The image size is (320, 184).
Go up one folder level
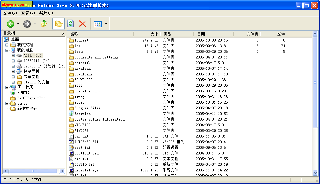coord(43,24)
